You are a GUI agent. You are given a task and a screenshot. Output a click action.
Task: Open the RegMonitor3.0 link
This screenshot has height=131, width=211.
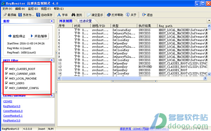point(12,120)
